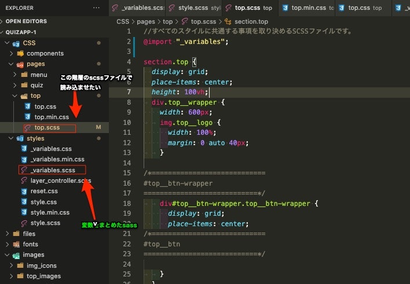Viewport: 410px width, 284px height.
Task: Open the top.css file in tree
Action: click(x=54, y=106)
